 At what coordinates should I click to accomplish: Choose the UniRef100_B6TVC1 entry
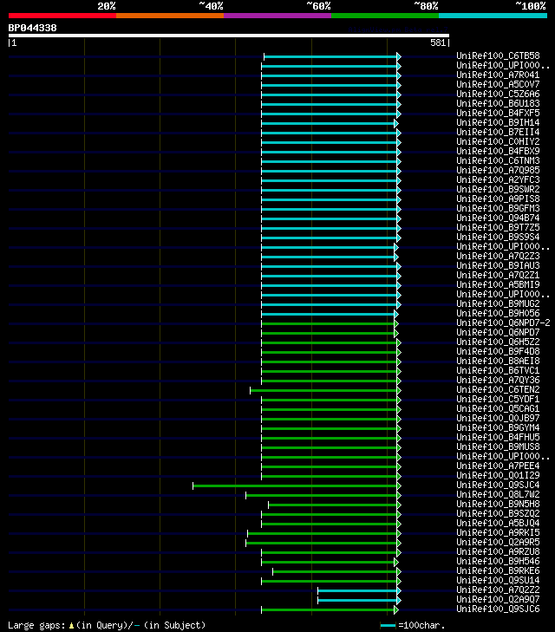coord(498,370)
